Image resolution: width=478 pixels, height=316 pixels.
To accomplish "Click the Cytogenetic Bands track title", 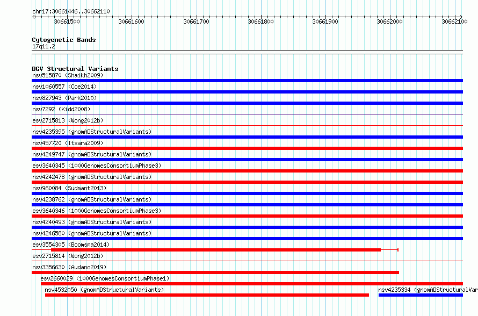I will point(64,40).
